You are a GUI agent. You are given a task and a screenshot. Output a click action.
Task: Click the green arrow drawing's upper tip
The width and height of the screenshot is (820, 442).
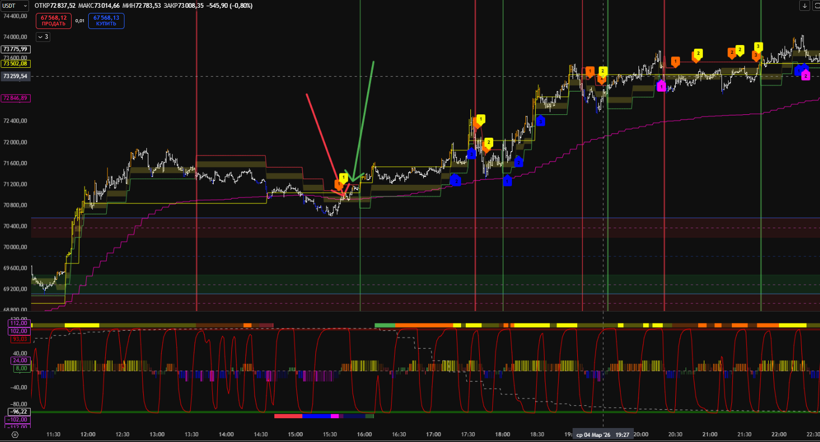point(373,63)
